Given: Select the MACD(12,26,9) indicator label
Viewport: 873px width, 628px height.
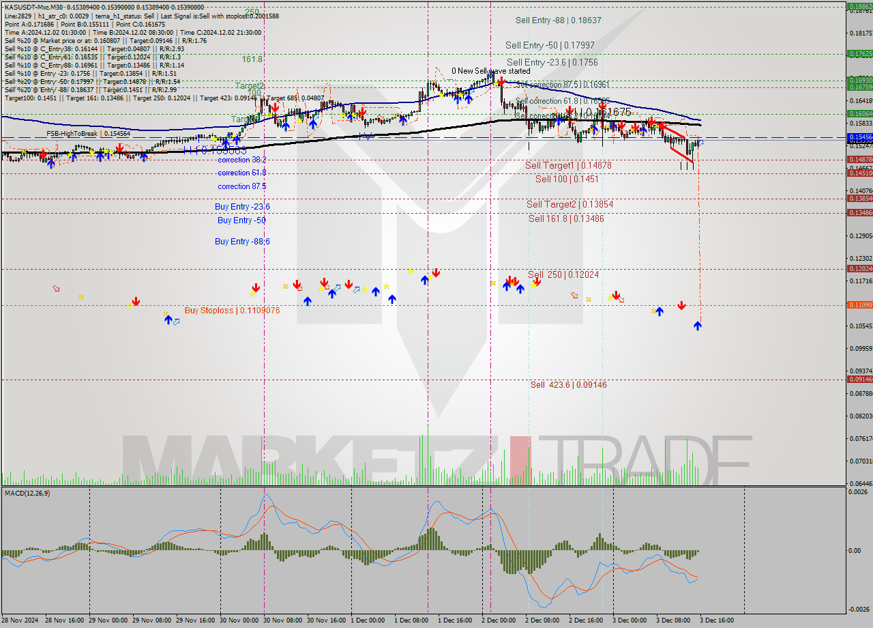Looking at the screenshot, I should point(27,493).
